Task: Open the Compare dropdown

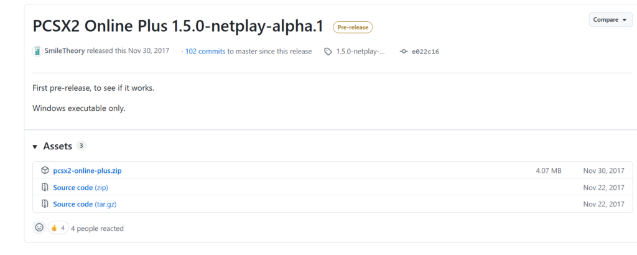Action: click(x=610, y=20)
